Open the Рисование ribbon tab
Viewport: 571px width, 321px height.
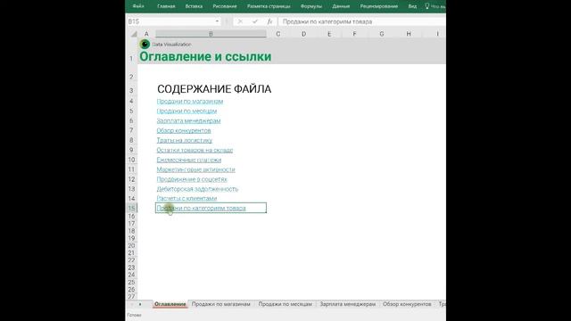[x=225, y=6]
